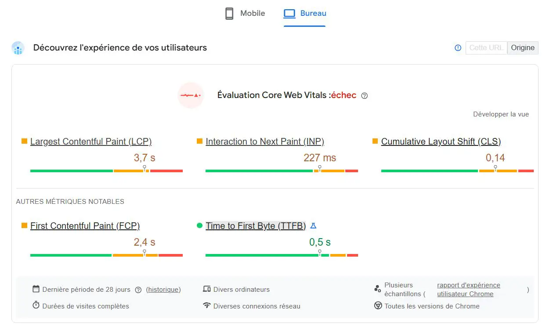Click the info icon beside Cette URL

tap(458, 48)
